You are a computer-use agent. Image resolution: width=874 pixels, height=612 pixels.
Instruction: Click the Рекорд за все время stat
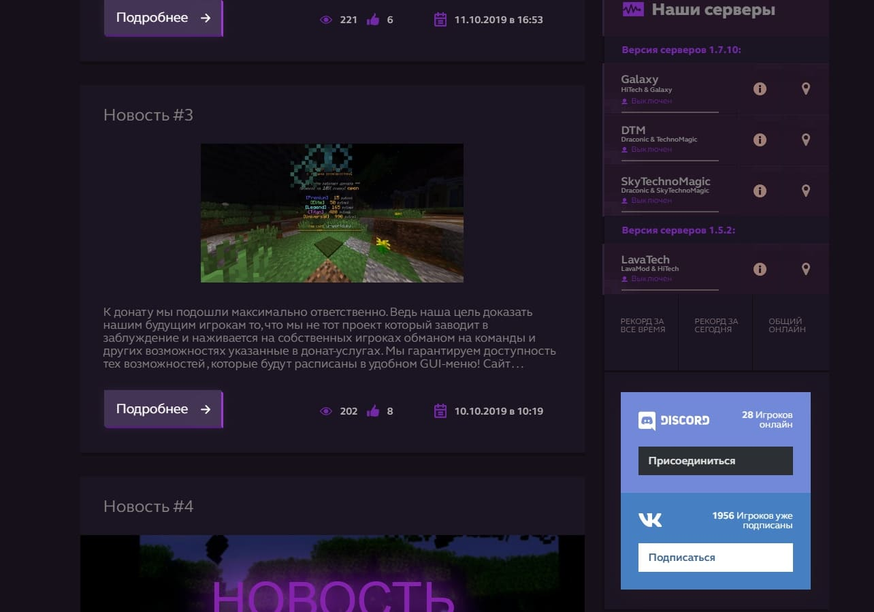coord(642,325)
